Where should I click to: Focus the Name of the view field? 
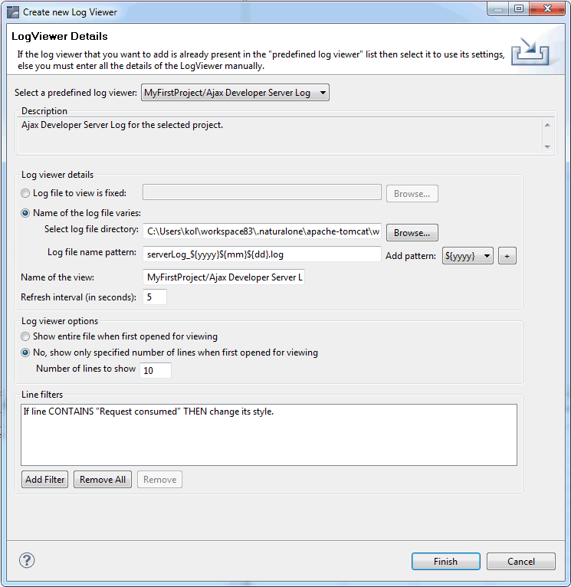(224, 277)
